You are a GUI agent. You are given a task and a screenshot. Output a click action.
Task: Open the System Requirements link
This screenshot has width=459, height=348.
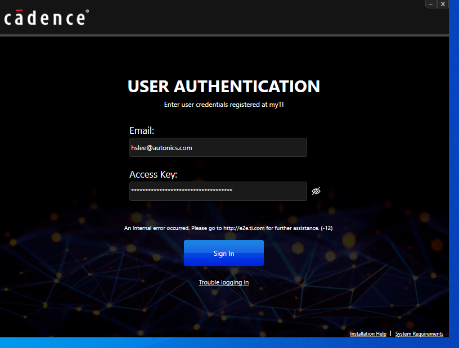pyautogui.click(x=419, y=333)
